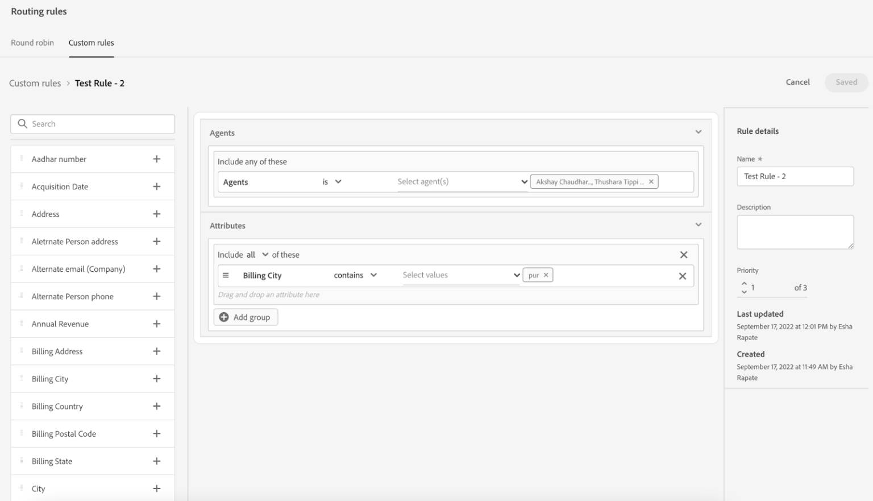Remove the selected agents chip
Screen dimensions: 873x501
pos(651,181)
